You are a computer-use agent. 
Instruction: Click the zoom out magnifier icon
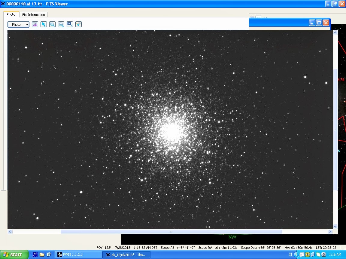point(61,25)
